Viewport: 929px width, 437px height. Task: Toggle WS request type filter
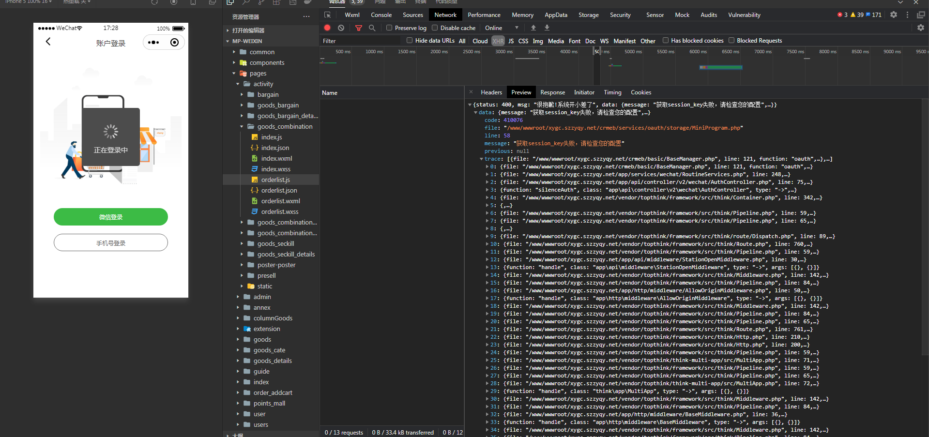tap(604, 41)
